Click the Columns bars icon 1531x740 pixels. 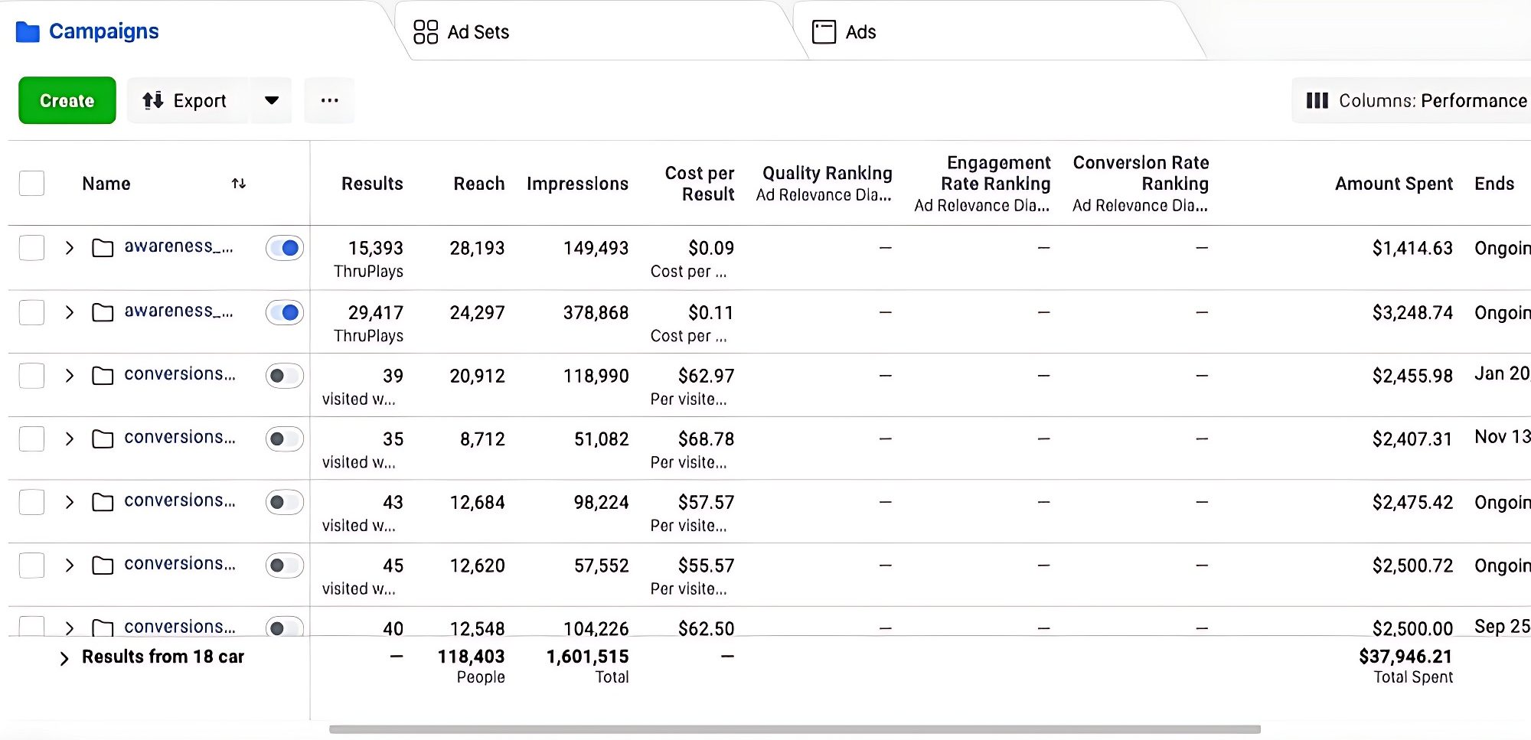1317,100
